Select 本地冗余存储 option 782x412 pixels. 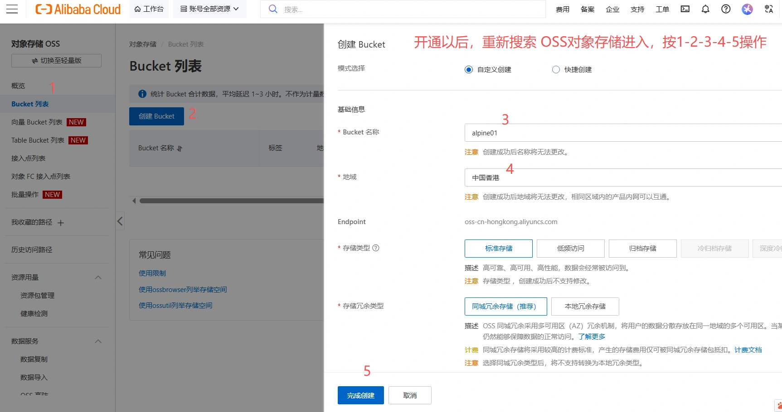(585, 307)
